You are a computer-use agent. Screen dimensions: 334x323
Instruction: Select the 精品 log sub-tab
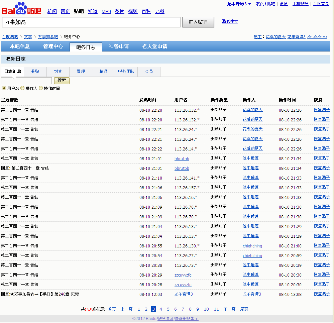point(104,72)
